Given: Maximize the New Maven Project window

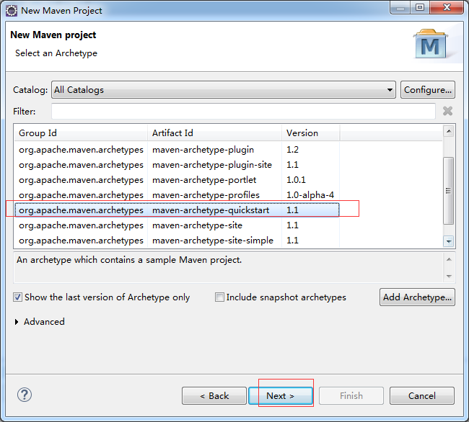Looking at the screenshot, I should pos(420,7).
